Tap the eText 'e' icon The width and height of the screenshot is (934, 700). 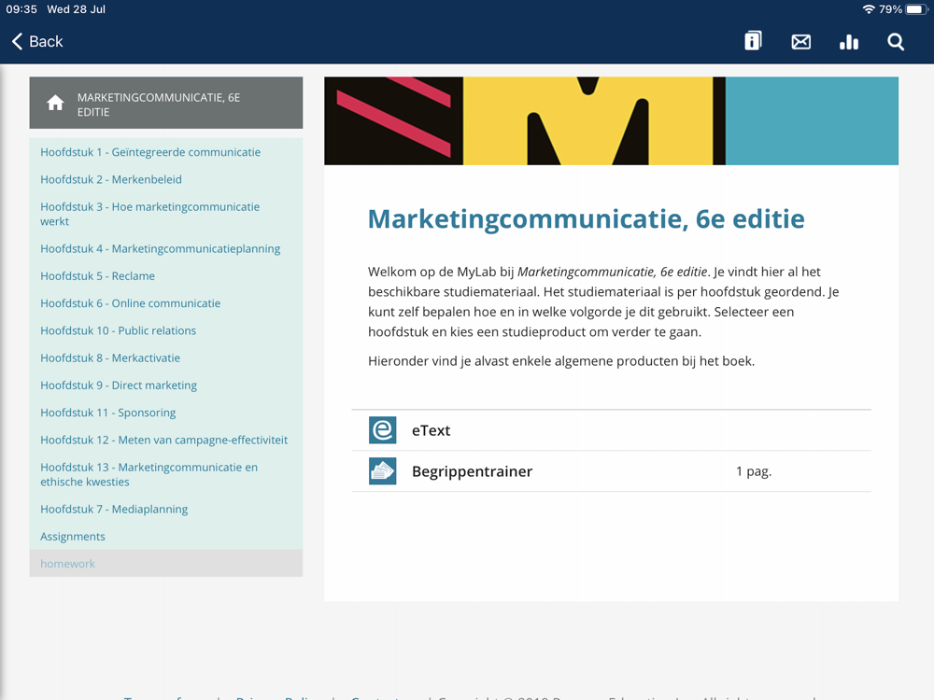382,429
